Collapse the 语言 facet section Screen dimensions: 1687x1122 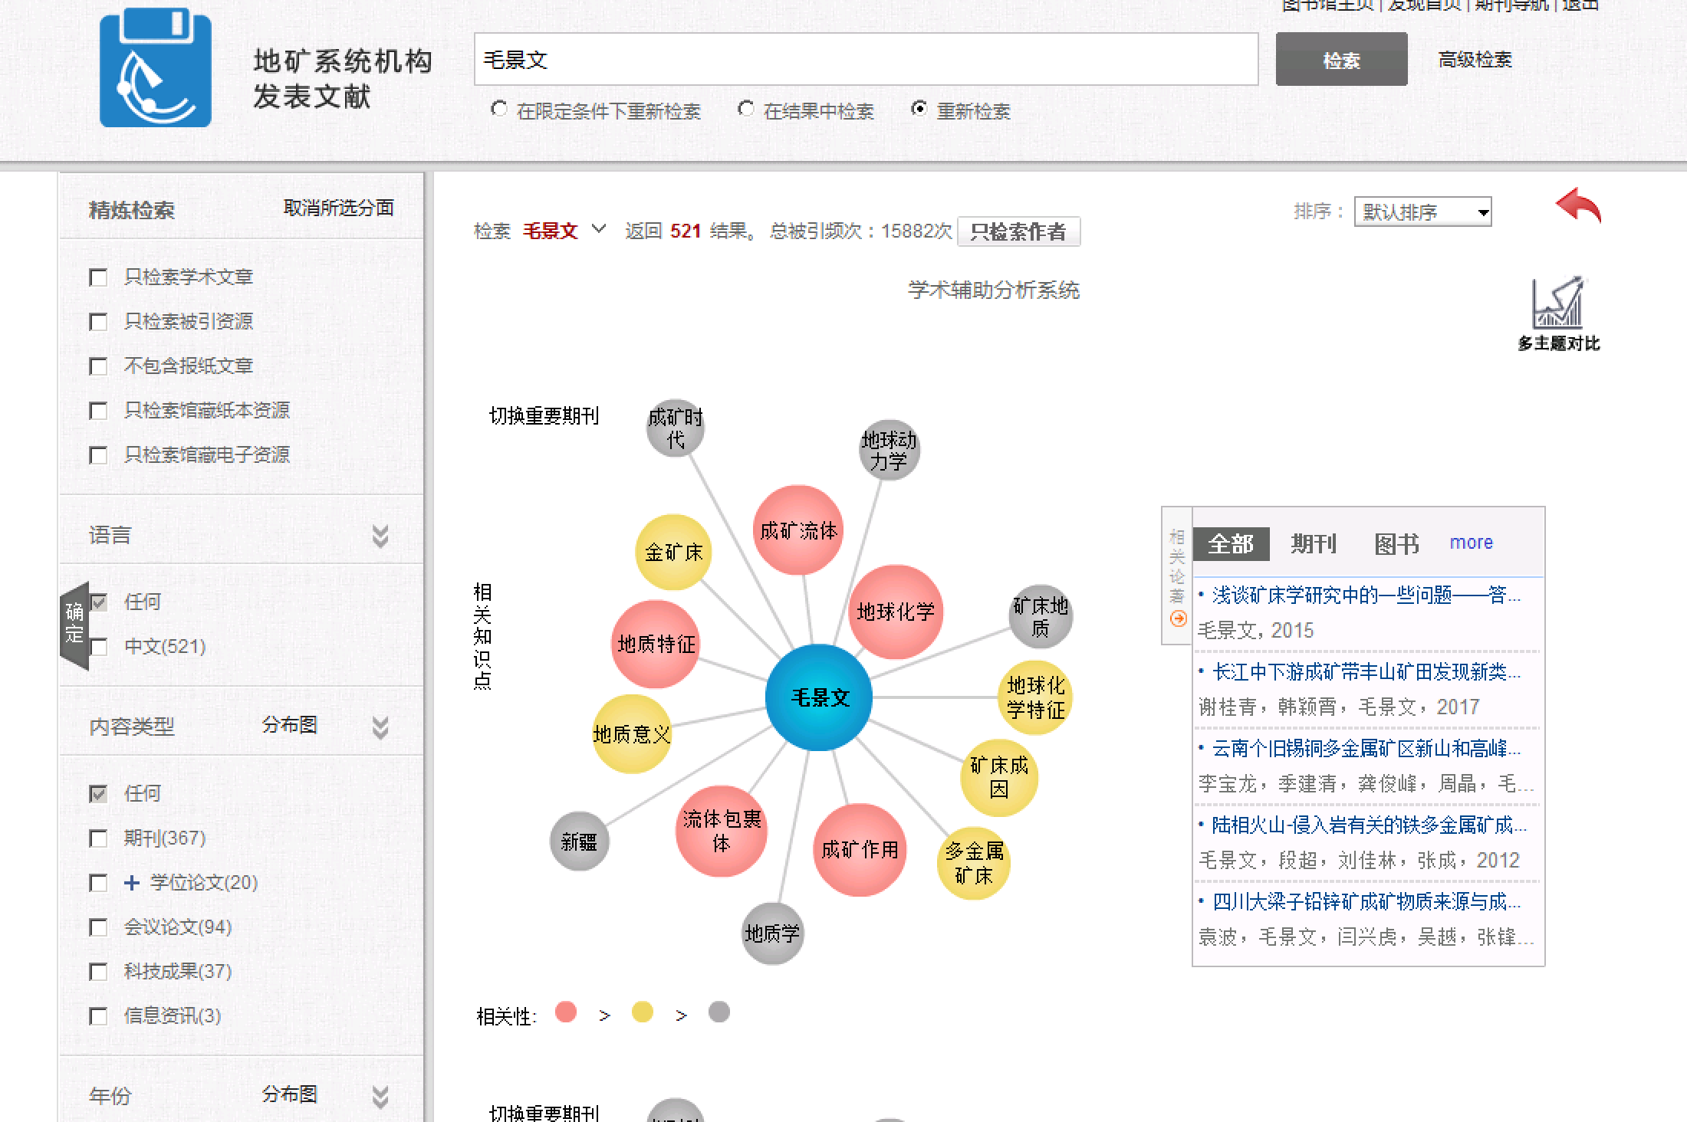coord(380,535)
